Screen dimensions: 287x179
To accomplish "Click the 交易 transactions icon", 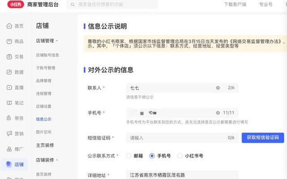I will pyautogui.click(x=9, y=57).
